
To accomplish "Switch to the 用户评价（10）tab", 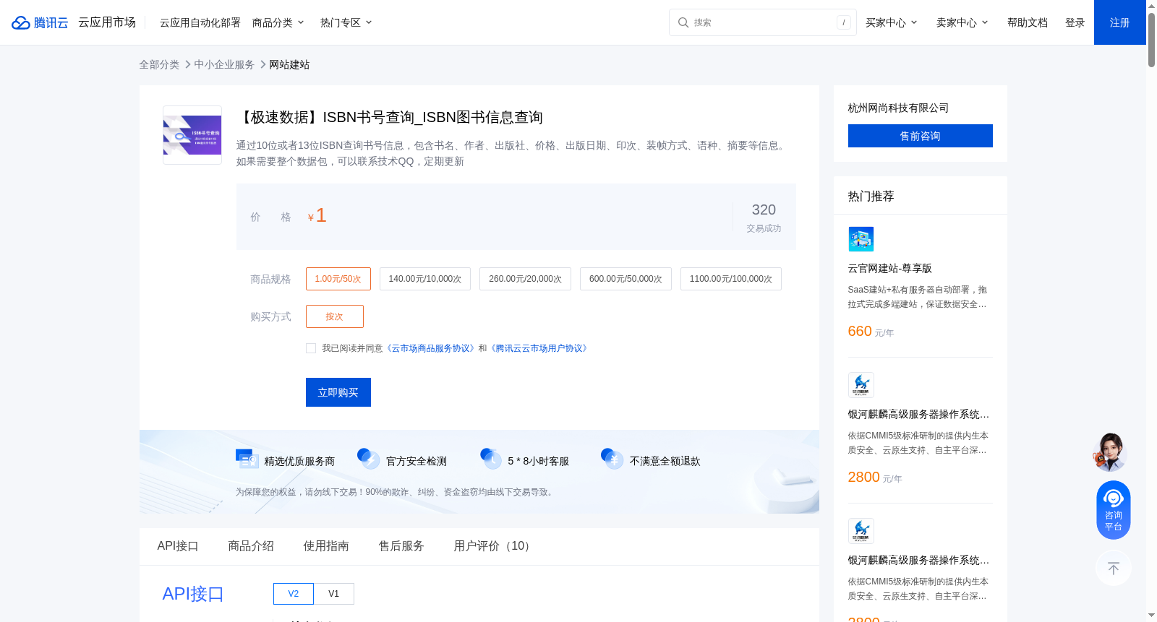I will tap(495, 546).
